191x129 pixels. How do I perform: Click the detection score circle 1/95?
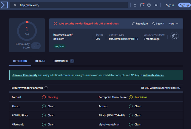pos(27,31)
